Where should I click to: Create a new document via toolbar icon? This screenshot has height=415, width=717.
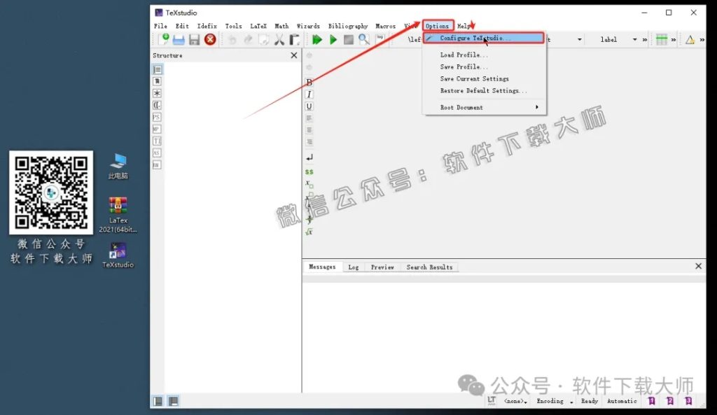163,40
